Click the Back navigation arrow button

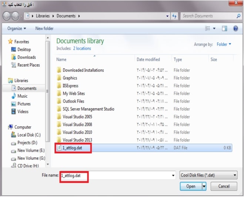tap(7, 16)
